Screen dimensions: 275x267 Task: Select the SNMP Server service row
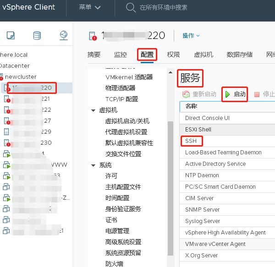(x=227, y=210)
